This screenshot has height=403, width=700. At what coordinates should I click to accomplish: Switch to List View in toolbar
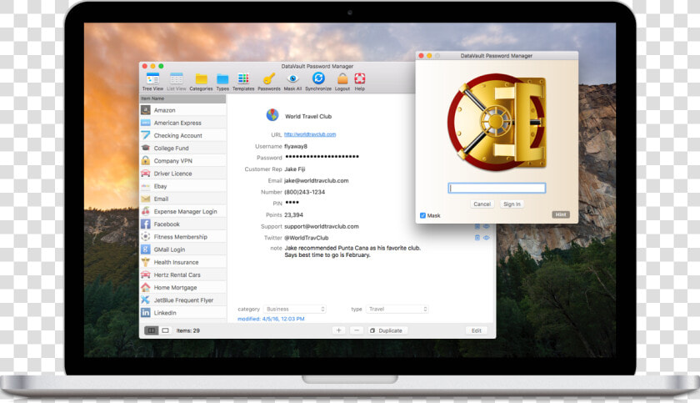tap(177, 83)
